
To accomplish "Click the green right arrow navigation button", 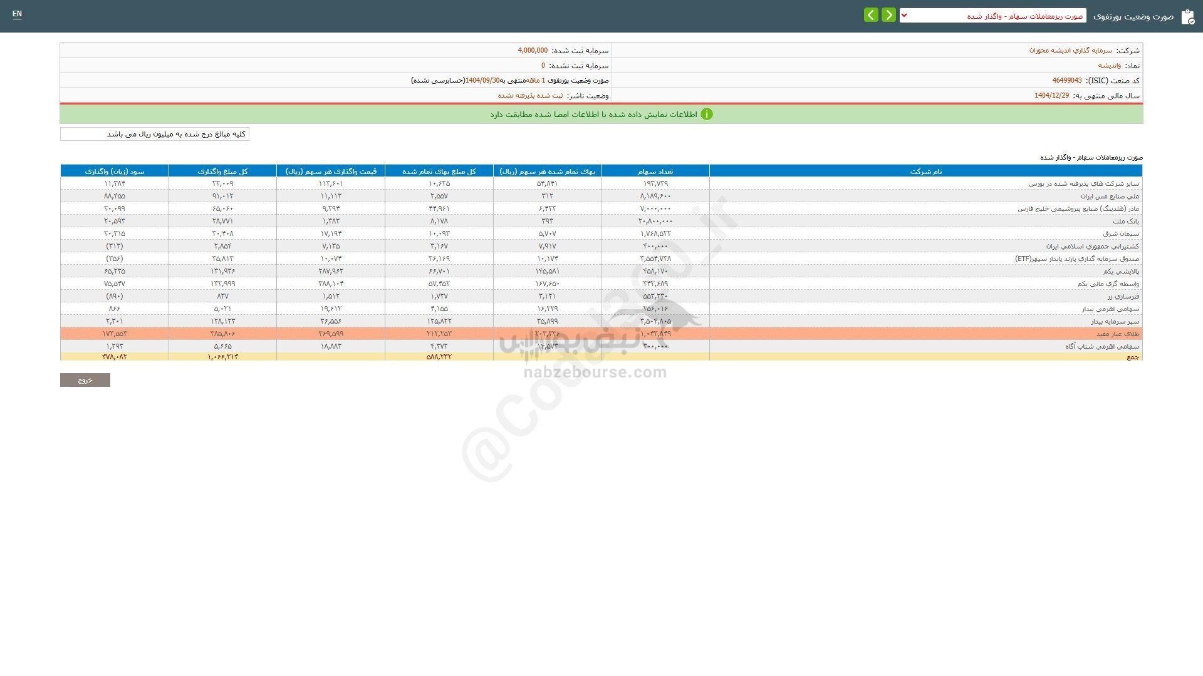I will point(888,15).
